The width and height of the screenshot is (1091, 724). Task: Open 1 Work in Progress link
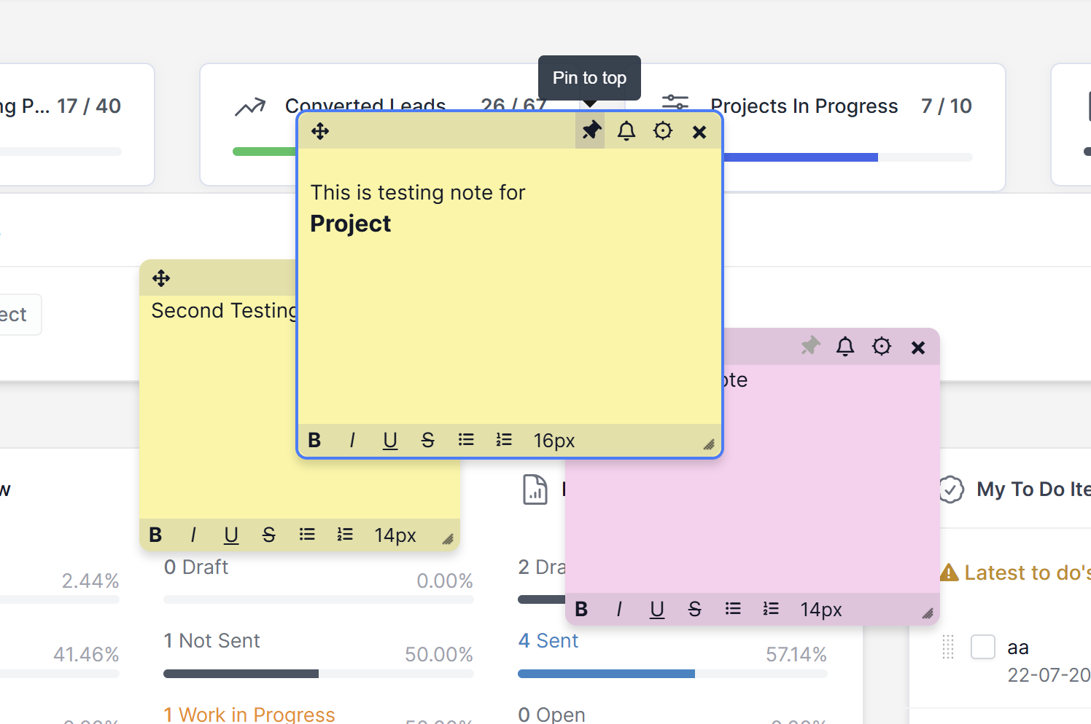tap(249, 714)
